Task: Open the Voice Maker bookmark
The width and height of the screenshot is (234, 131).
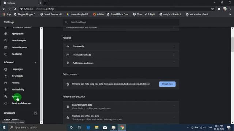Action: coord(198,14)
